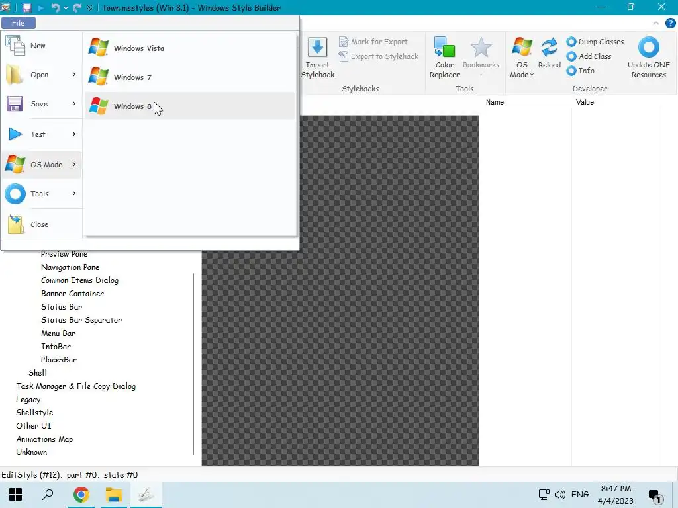
Task: Click Dump Classes in Developer group
Action: (x=595, y=42)
